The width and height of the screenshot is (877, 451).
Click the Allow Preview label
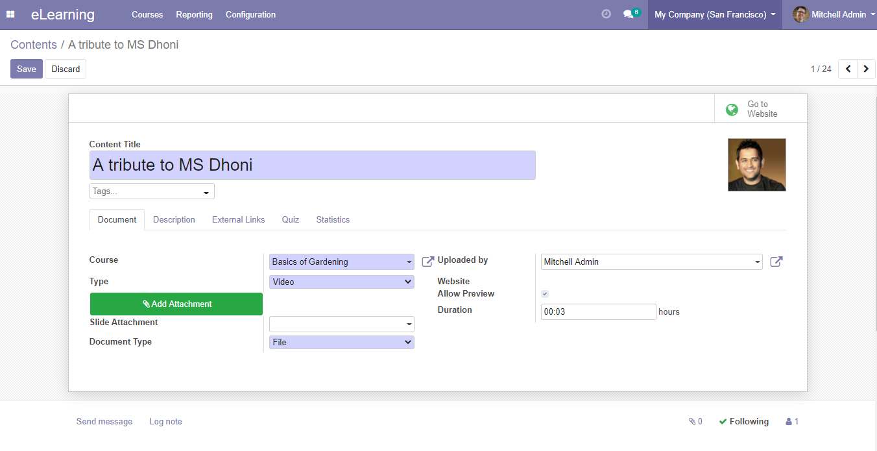(x=466, y=294)
